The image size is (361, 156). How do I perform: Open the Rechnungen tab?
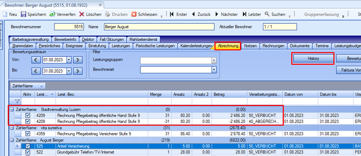[x=273, y=46]
